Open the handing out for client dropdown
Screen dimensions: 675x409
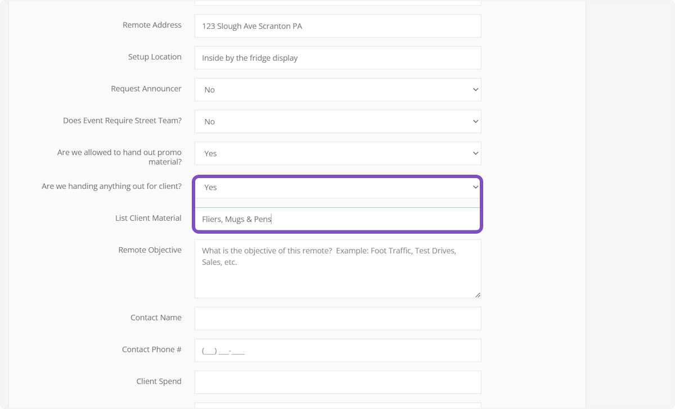click(337, 187)
